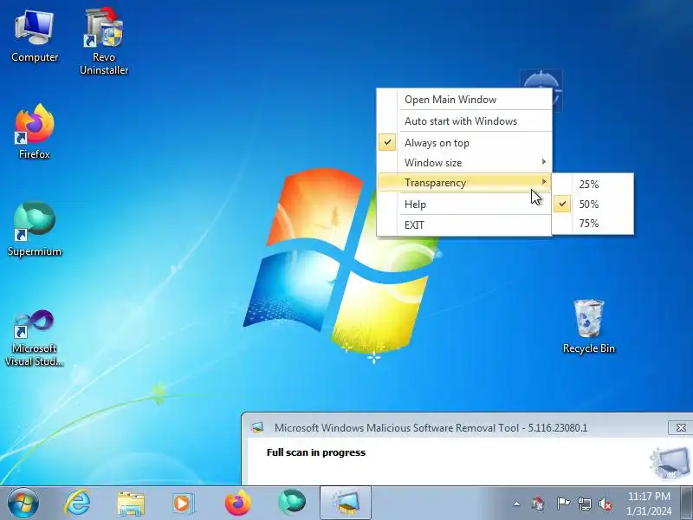This screenshot has height=520, width=693.
Task: Open Windows Explorer folder on taskbar
Action: point(131,504)
